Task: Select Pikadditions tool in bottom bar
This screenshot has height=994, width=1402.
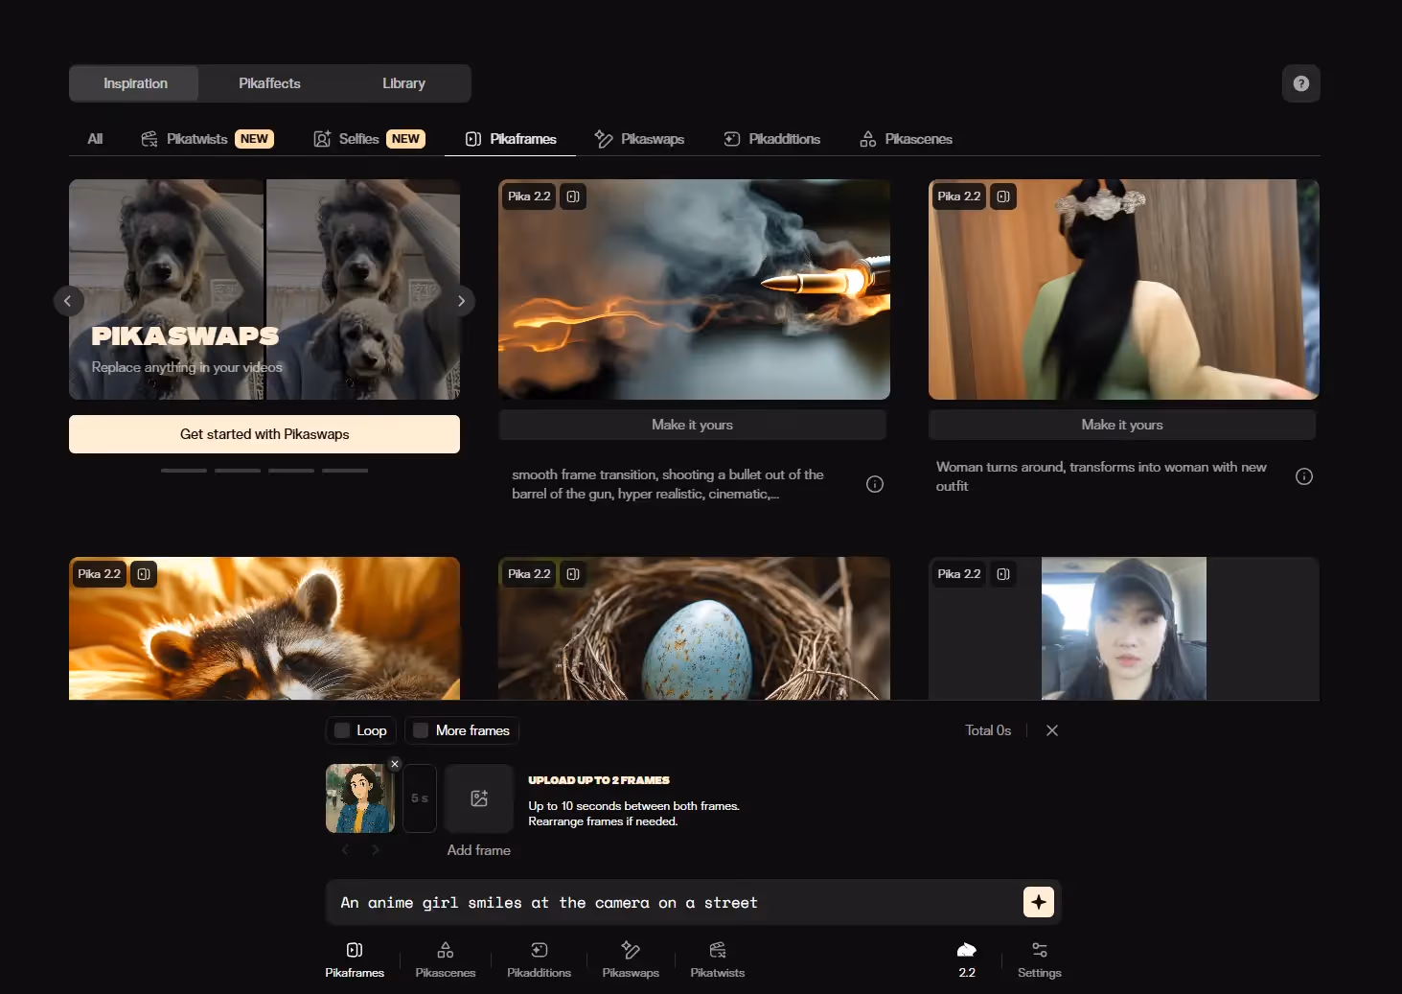Action: tap(539, 959)
